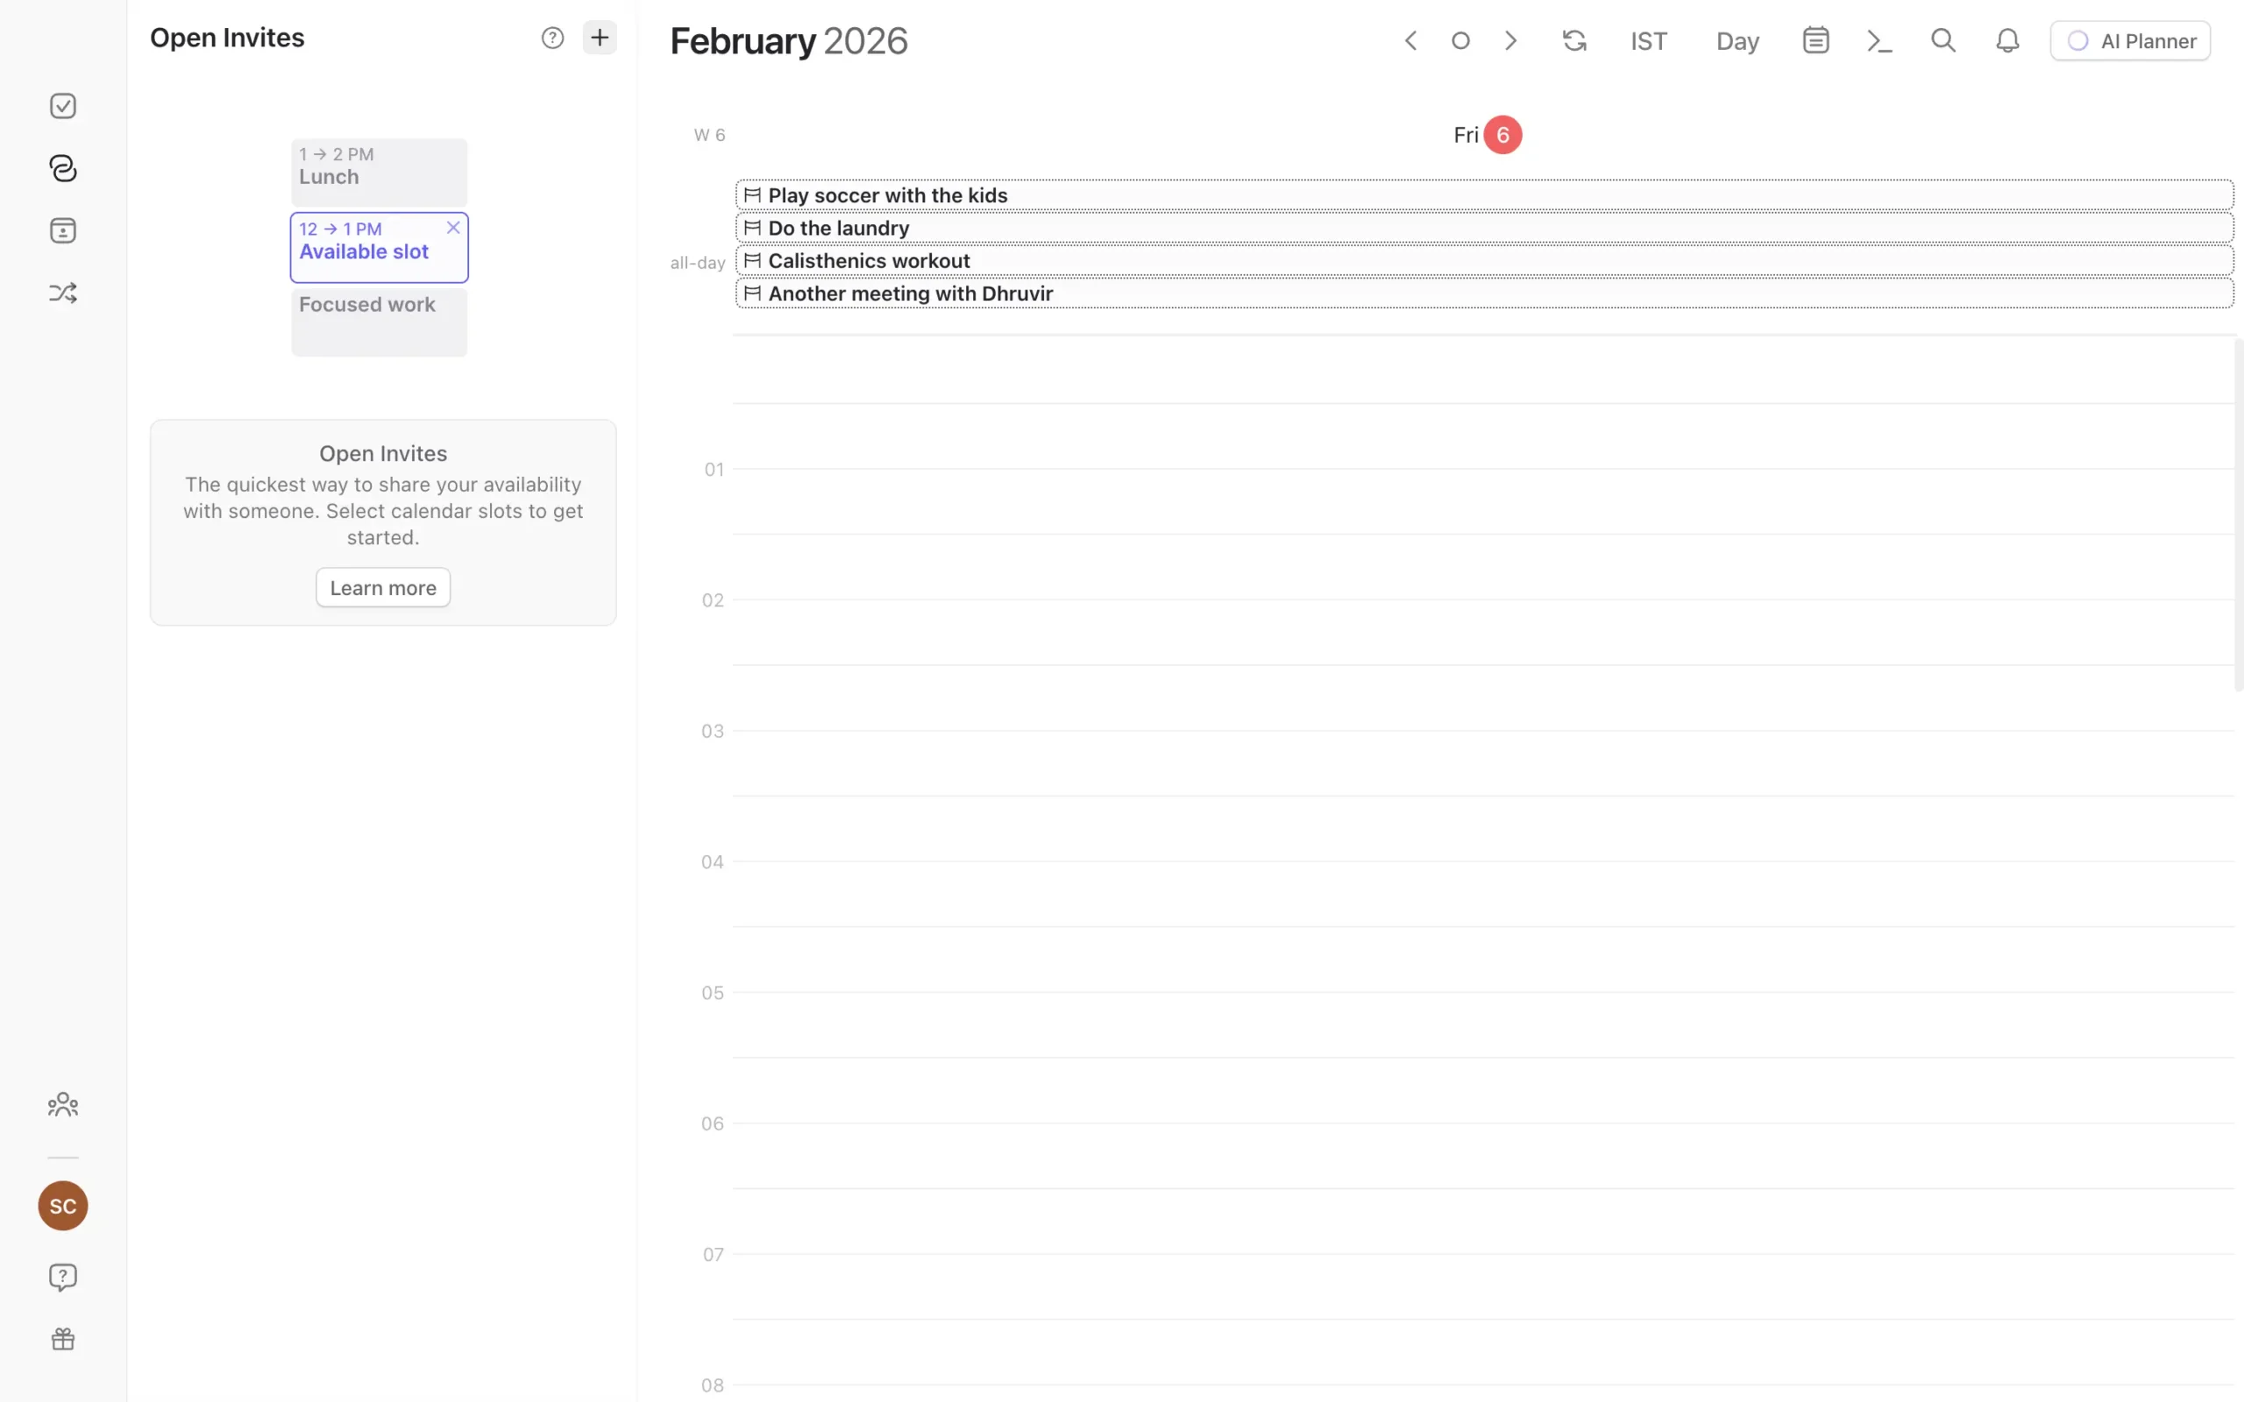Image resolution: width=2244 pixels, height=1402 pixels.
Task: Click the refresh sync icon
Action: pyautogui.click(x=1573, y=41)
